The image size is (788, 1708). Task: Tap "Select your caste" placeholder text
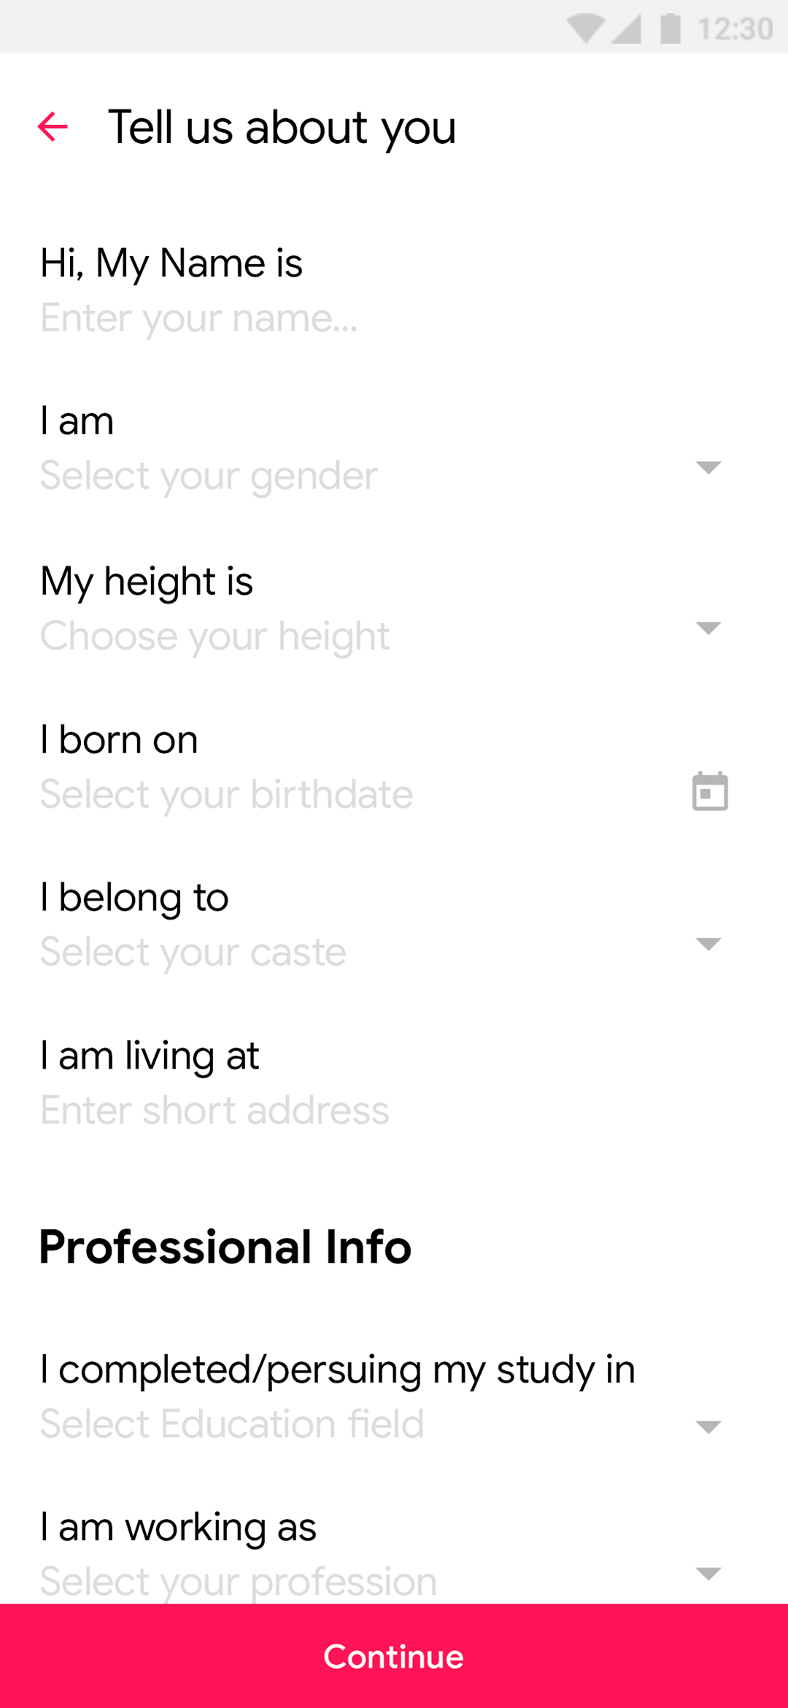(x=193, y=952)
